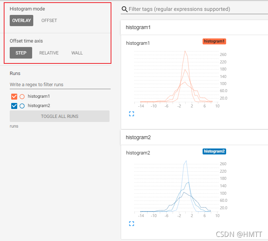Collapse the histogram2 category header
This screenshot has height=241, width=268.
tap(194, 137)
